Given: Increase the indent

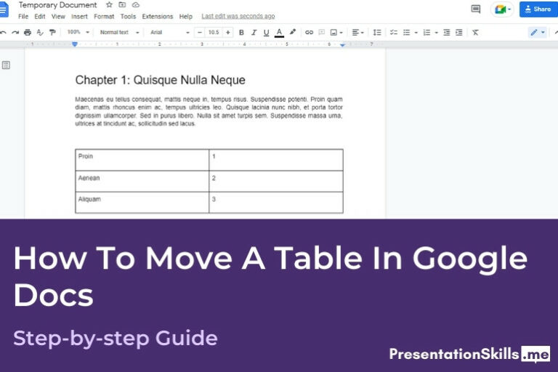Looking at the screenshot, I should pyautogui.click(x=459, y=33).
